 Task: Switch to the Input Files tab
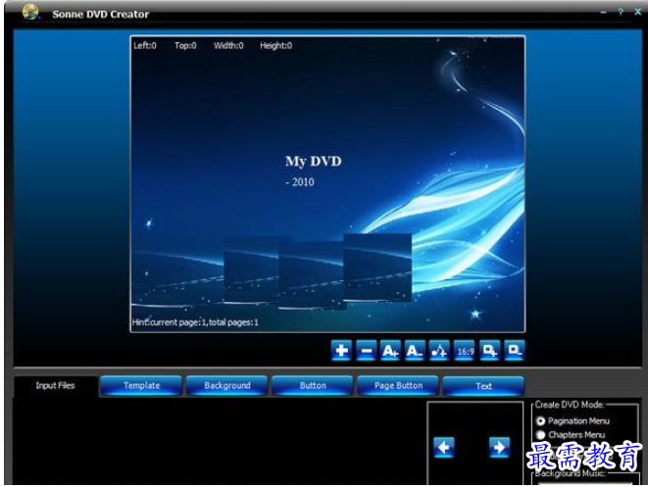pos(55,386)
